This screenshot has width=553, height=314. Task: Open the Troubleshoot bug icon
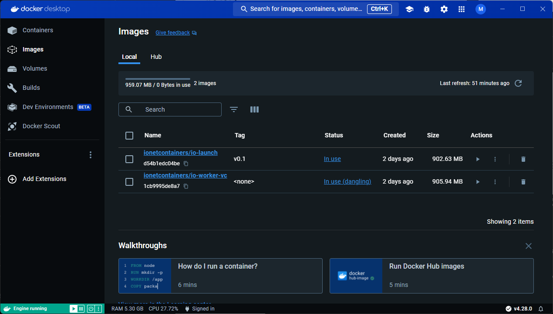[427, 9]
